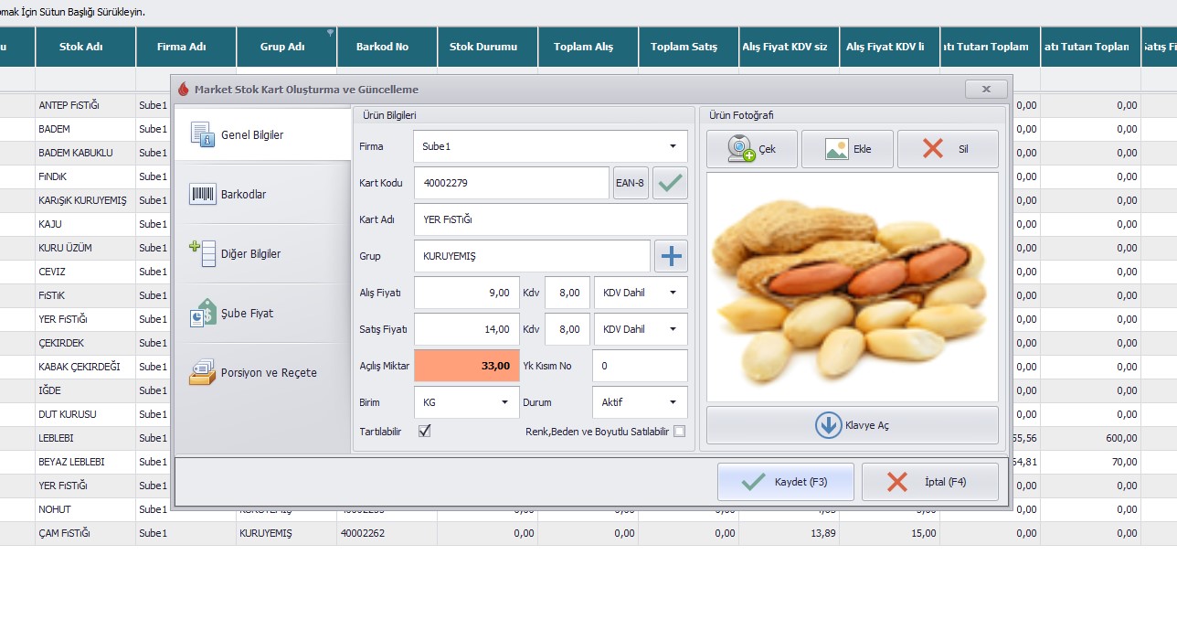Sort by Firma Adı column header
Image resolution: width=1177 pixels, height=630 pixels.
click(x=186, y=47)
